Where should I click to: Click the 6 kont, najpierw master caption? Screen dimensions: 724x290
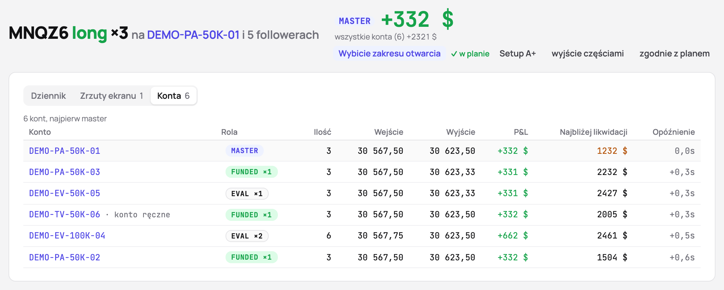point(65,119)
